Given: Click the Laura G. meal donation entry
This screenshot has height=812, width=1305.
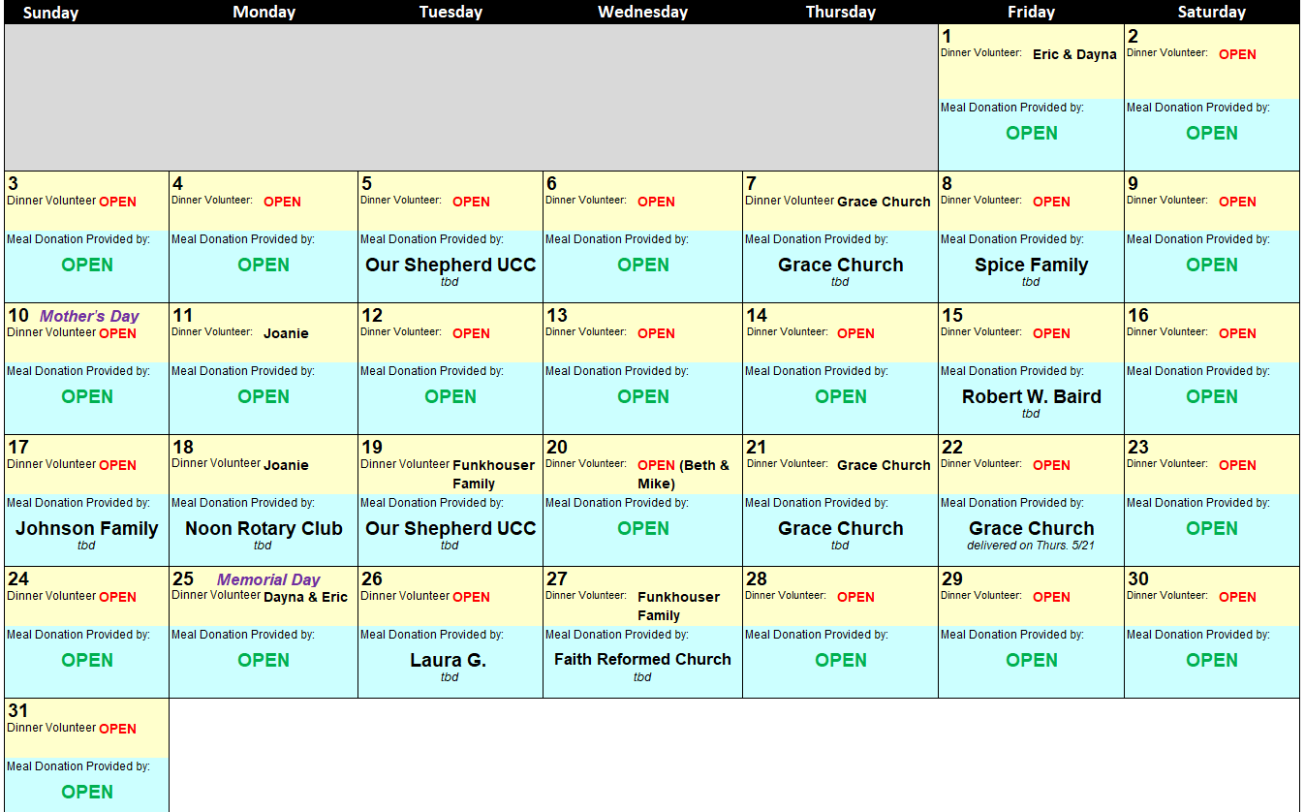Looking at the screenshot, I should pyautogui.click(x=449, y=660).
